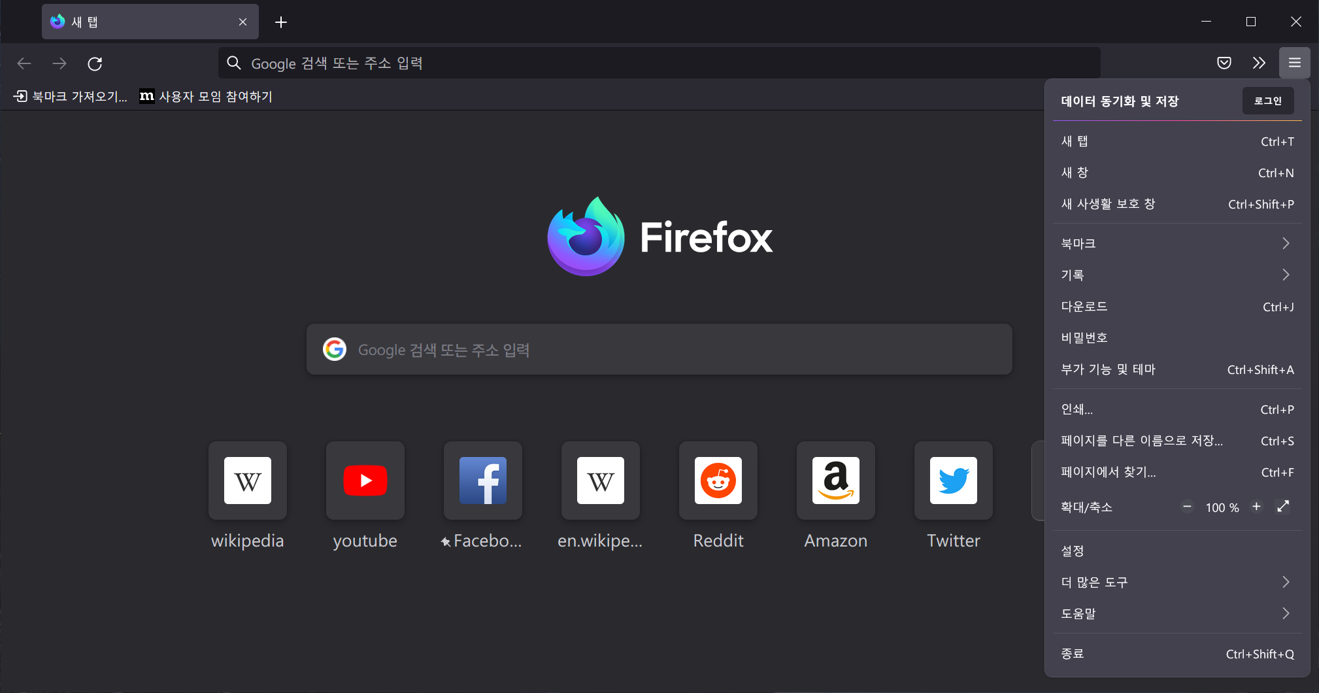Open 부가 기능 및 테마
The height and width of the screenshot is (693, 1319).
1177,369
